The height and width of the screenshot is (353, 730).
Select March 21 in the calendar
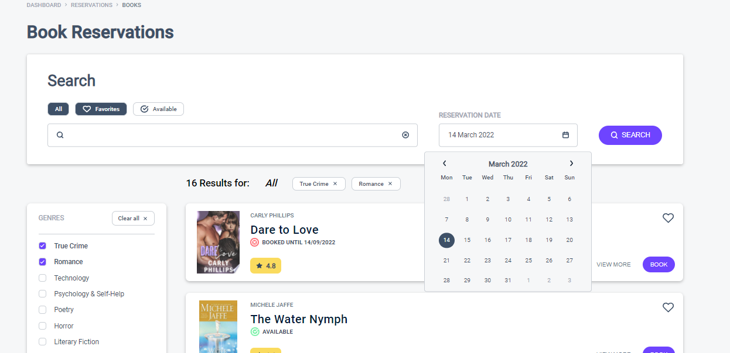pos(446,260)
